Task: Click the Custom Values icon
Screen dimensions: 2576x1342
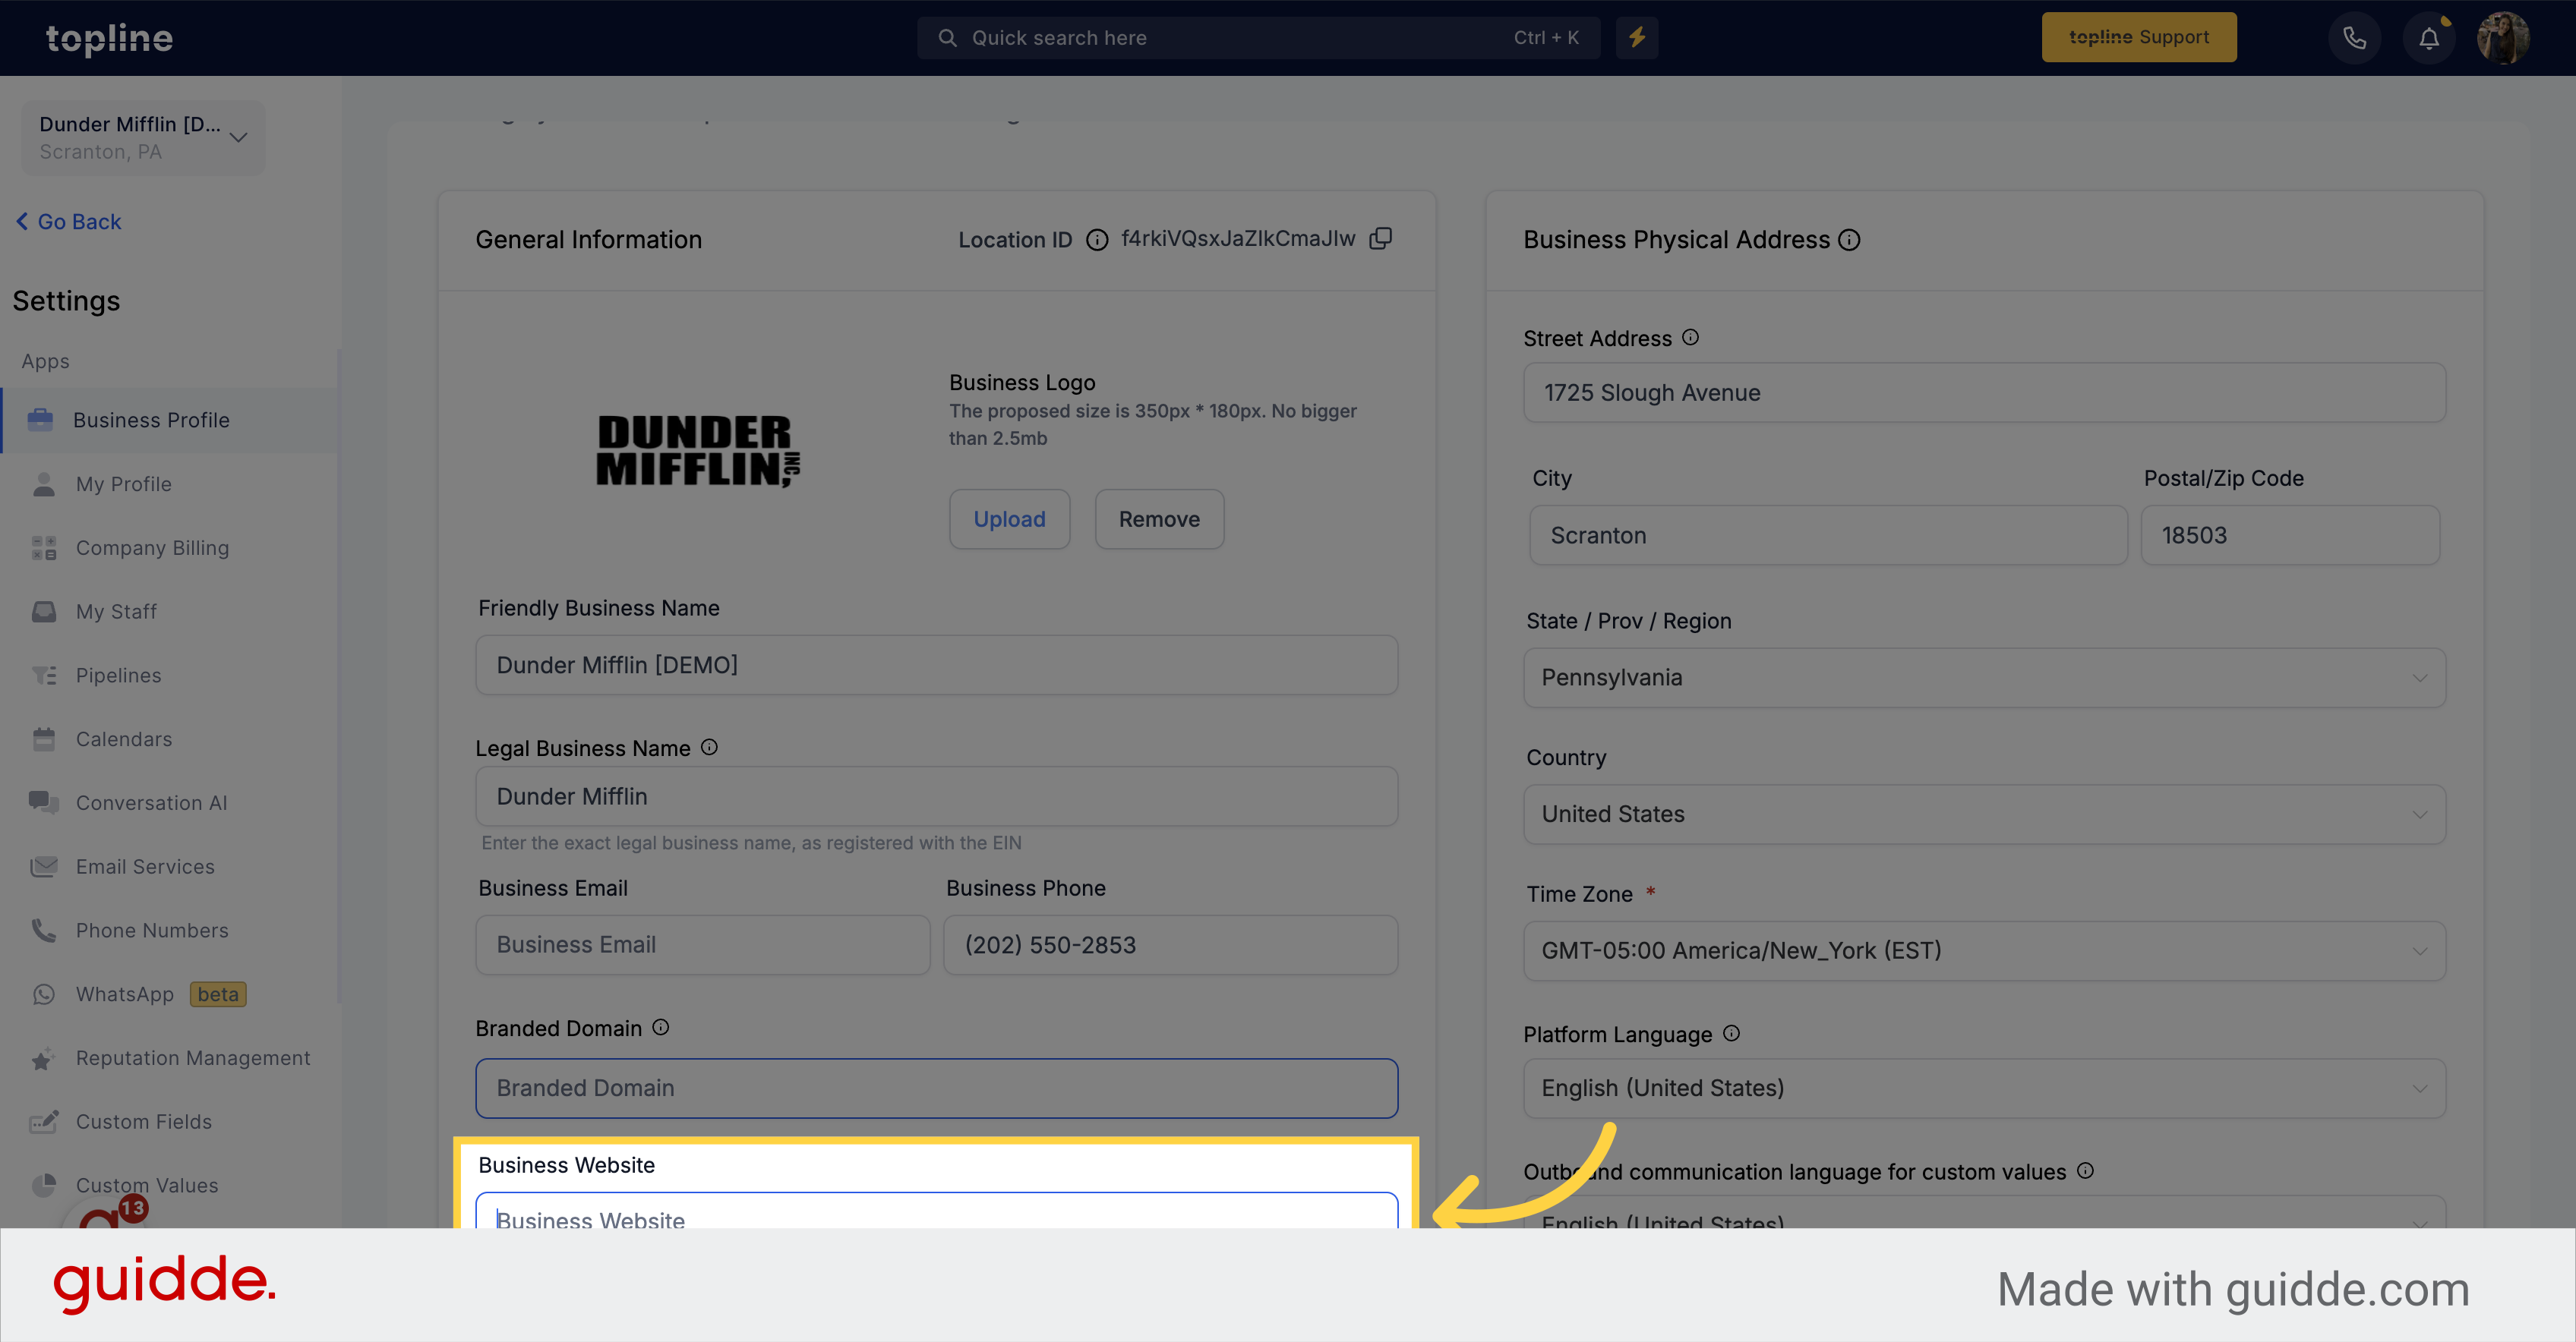Action: [x=44, y=1185]
